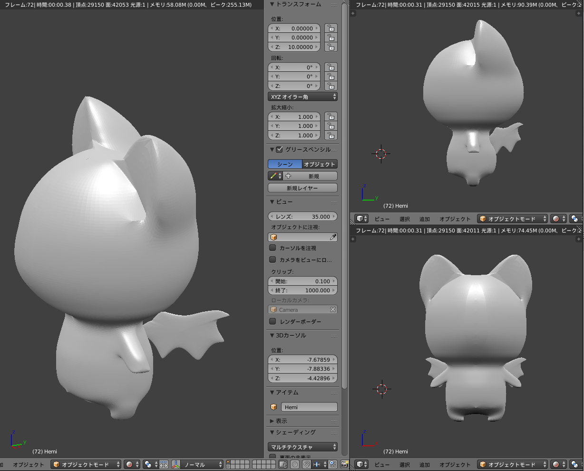Click the eyedropper in the lock-to-object field
This screenshot has height=471, width=584.
point(333,237)
